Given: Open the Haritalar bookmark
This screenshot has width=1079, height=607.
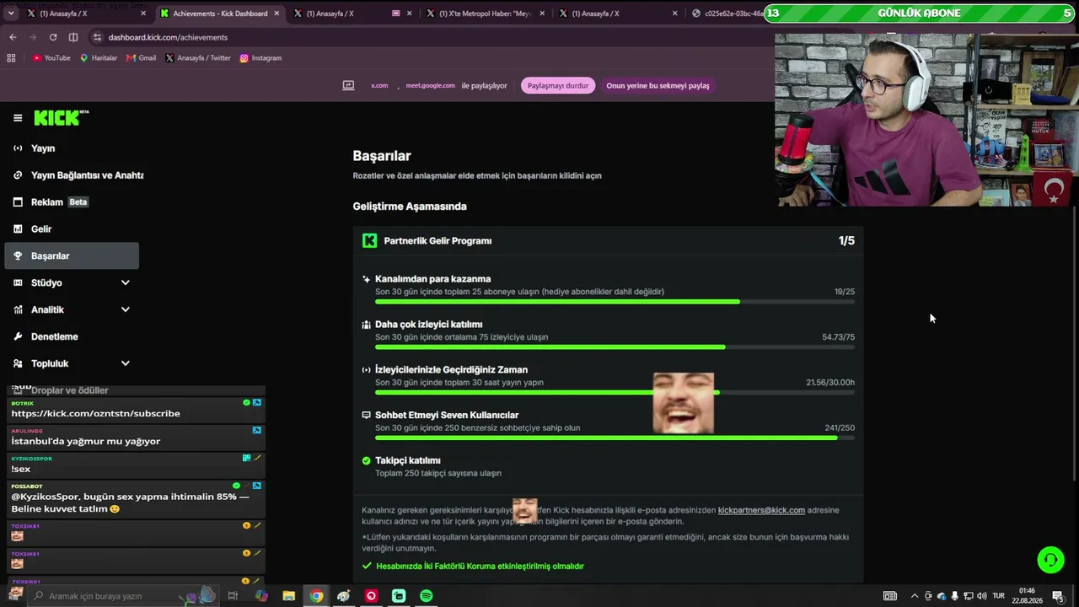Looking at the screenshot, I should coord(99,58).
